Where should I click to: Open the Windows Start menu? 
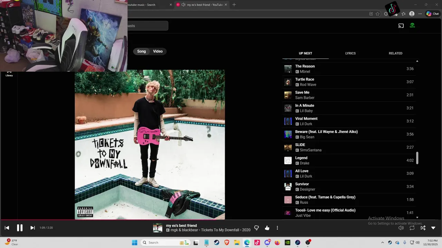pyautogui.click(x=135, y=242)
